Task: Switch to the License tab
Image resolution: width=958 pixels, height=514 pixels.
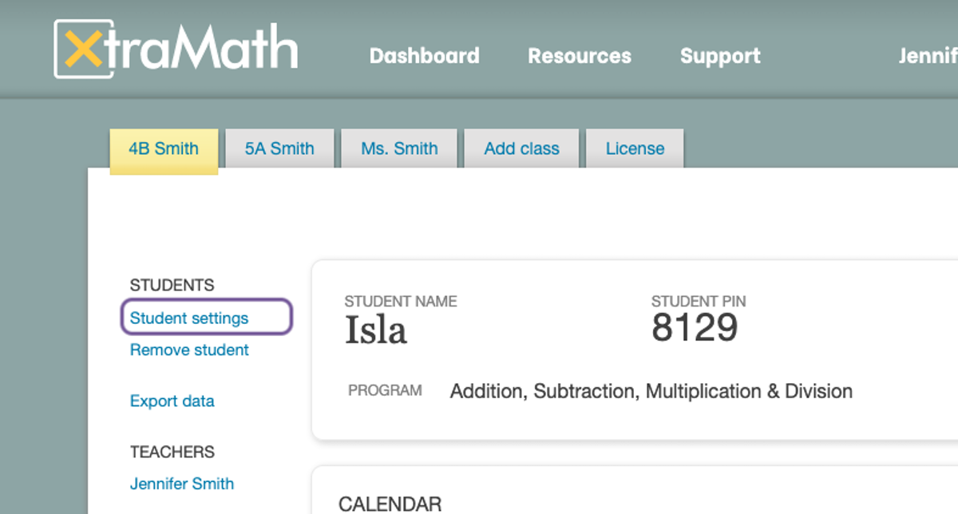Action: [635, 148]
